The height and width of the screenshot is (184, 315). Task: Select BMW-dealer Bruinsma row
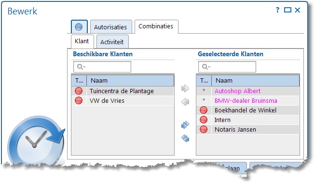(x=247, y=100)
